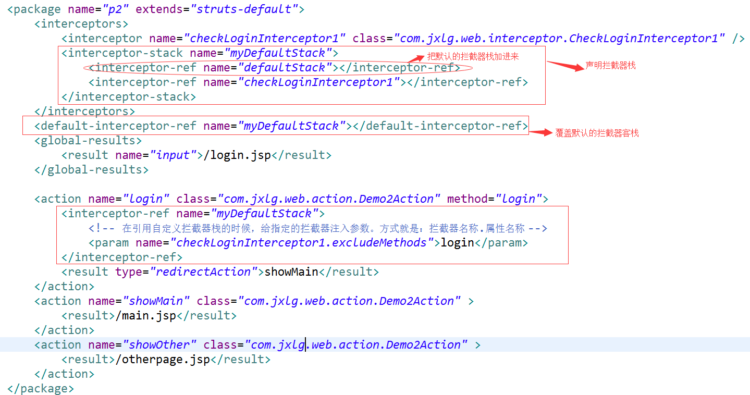Click Demo2Action class value in login action line
This screenshot has height=395, width=750.
329,199
